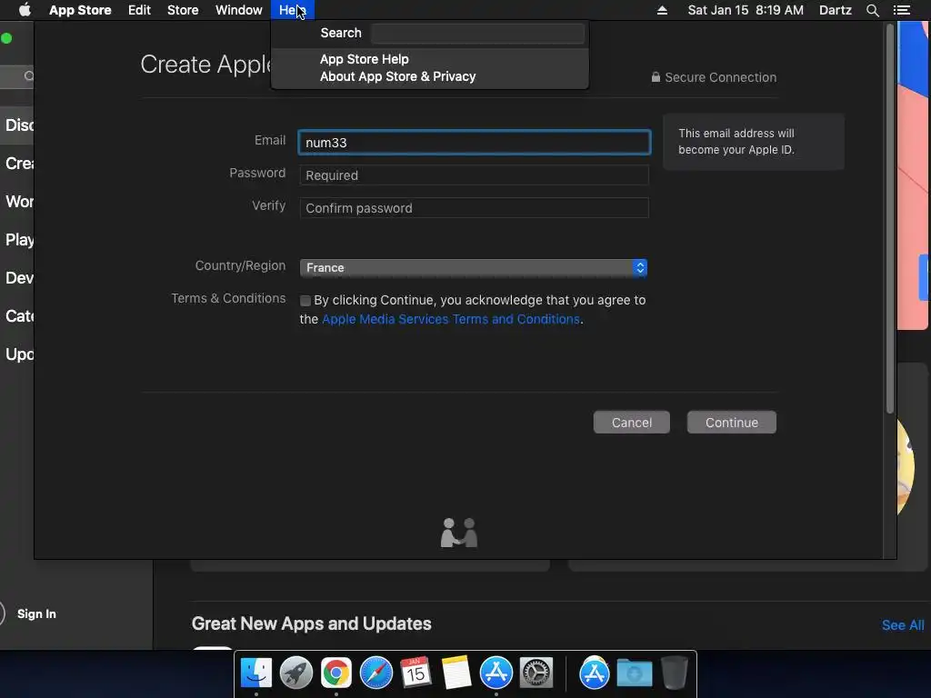This screenshot has width=931, height=698.
Task: Open the Country/Region France dropdown
Action: (x=473, y=268)
